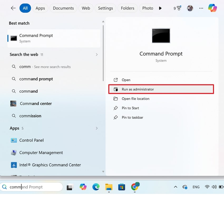
Task: Click your account avatar in the search window
Action: tap(190, 8)
